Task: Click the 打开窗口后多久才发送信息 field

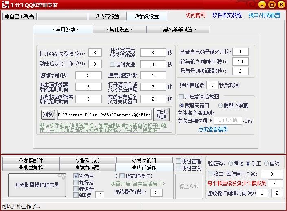Action: tap(153, 87)
